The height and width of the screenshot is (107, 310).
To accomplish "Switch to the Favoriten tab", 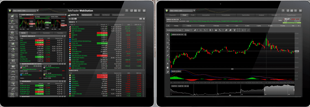I will tap(60, 33).
